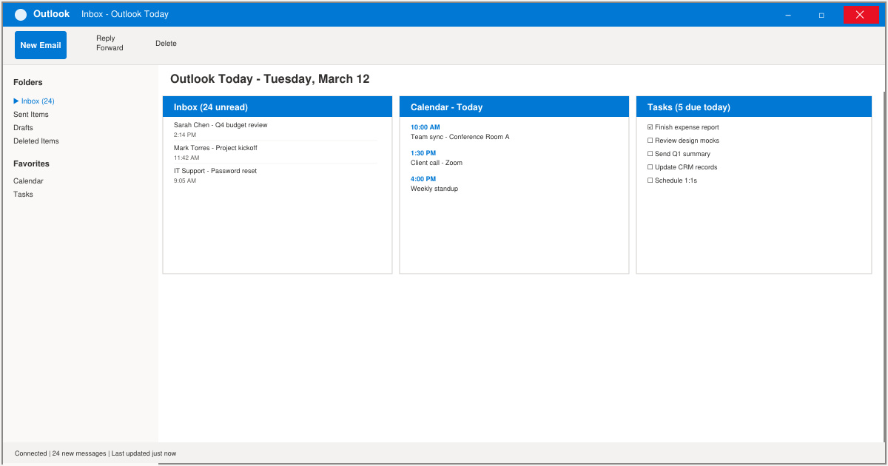This screenshot has width=888, height=466.
Task: Click Reply in the toolbar
Action: pyautogui.click(x=106, y=38)
